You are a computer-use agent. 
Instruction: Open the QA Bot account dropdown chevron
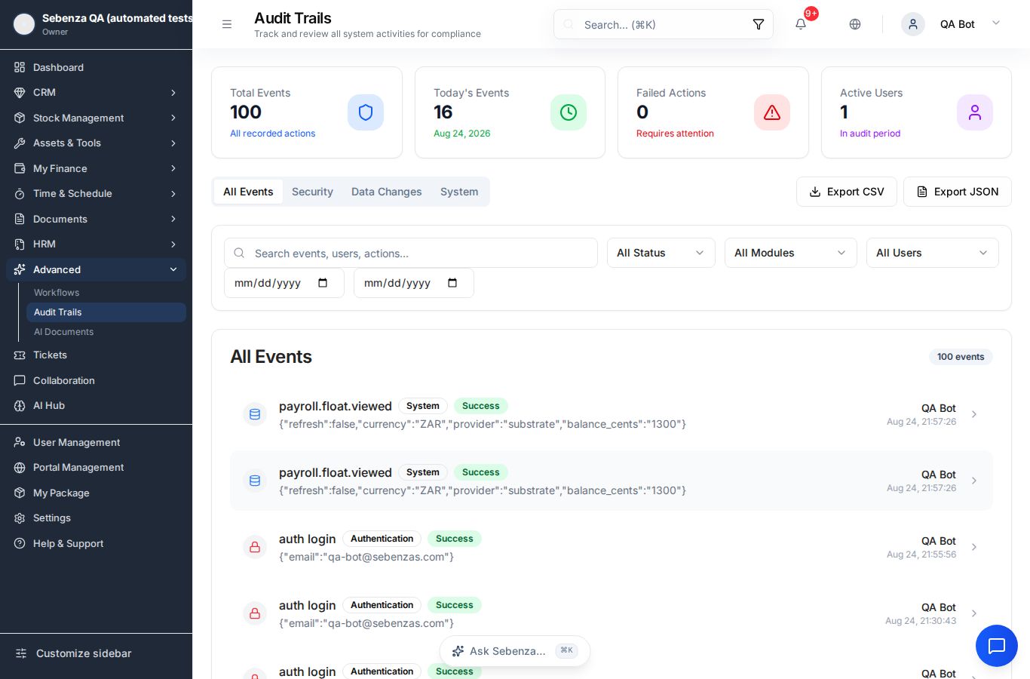click(996, 23)
